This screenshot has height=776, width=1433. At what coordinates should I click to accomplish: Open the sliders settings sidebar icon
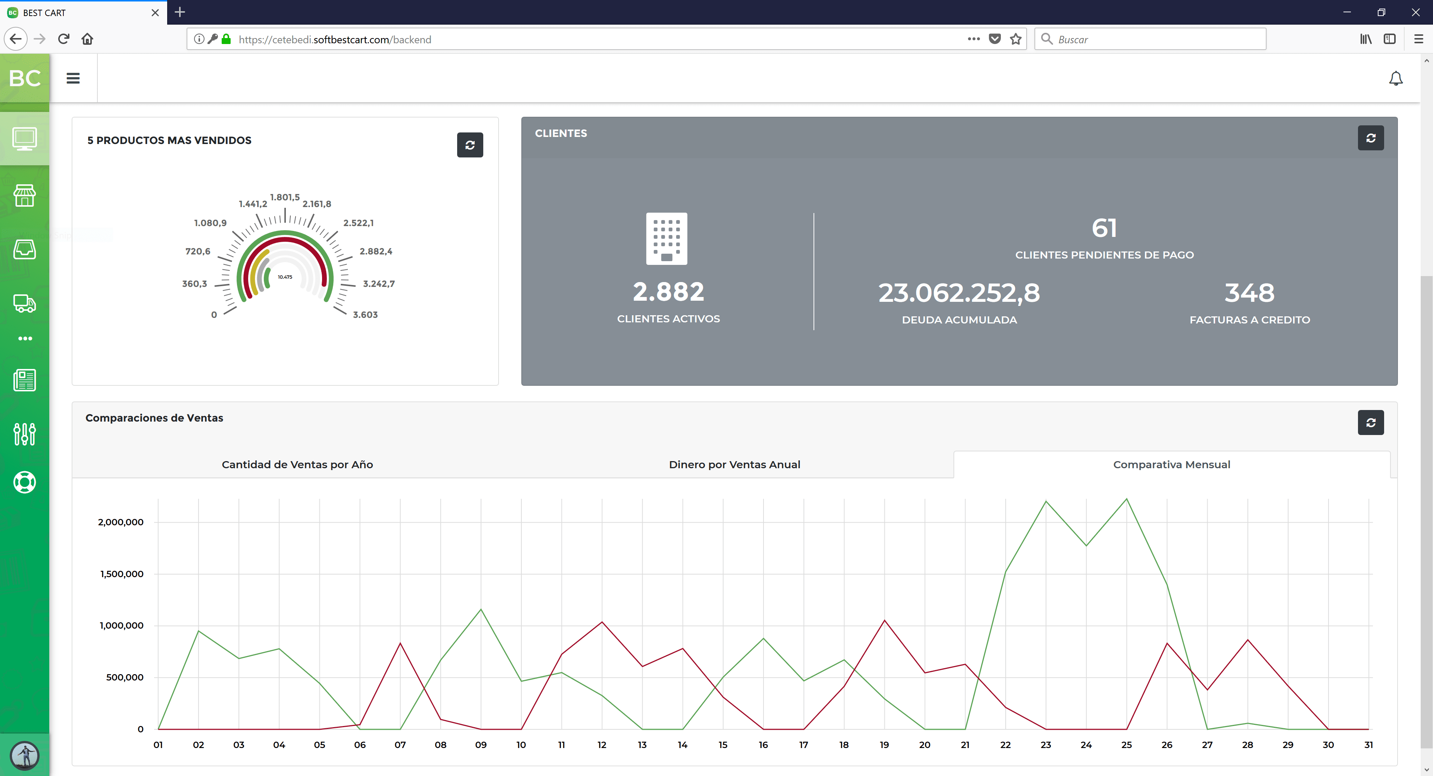pos(25,434)
